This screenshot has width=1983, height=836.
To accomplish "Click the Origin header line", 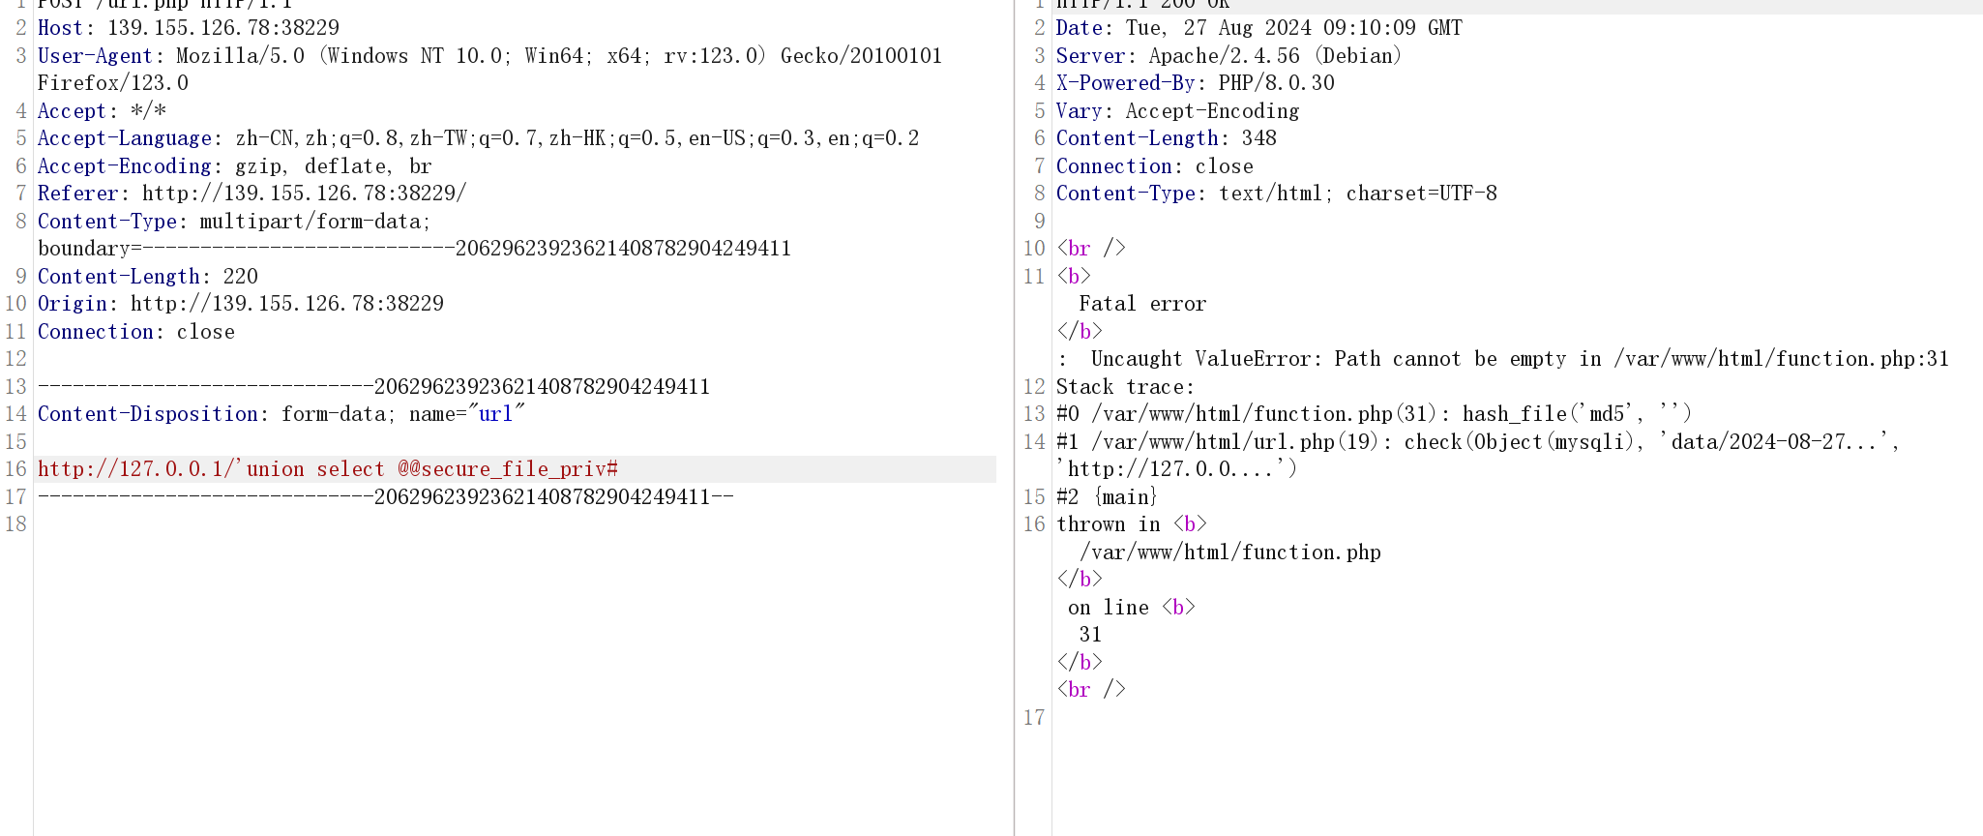I will click(x=241, y=304).
